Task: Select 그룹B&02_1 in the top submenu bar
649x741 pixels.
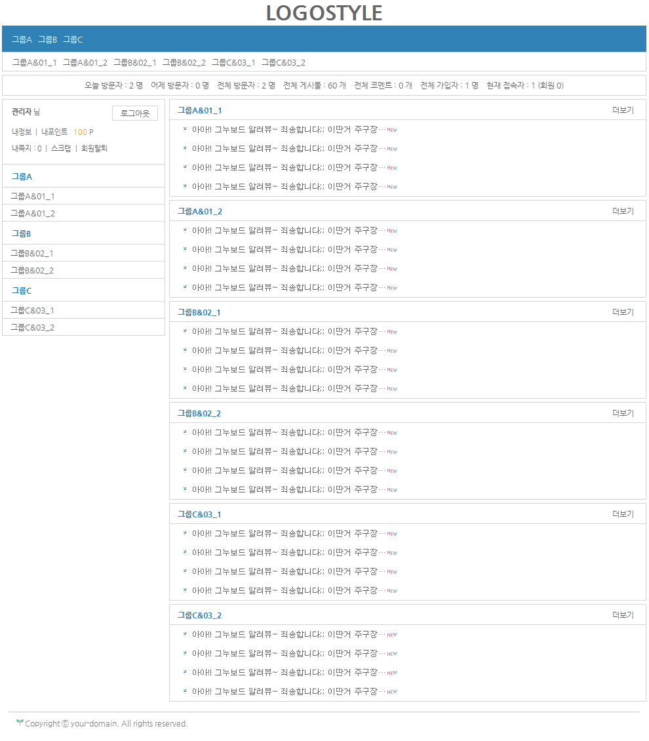Action: pyautogui.click(x=134, y=63)
